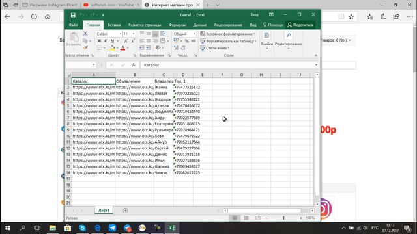Switch to Page Layout view icon
This screenshot has height=234, width=417.
click(246, 218)
